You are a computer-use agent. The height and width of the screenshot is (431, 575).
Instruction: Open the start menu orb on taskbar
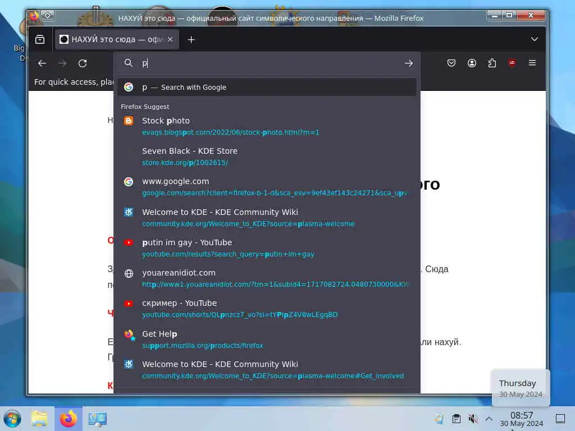(12, 419)
